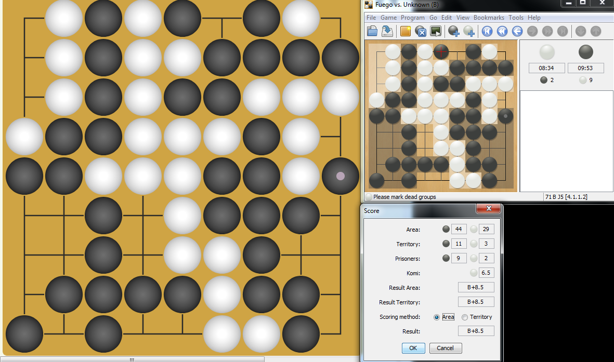
Task: Jump to the end of the game
Action: pyautogui.click(x=563, y=31)
